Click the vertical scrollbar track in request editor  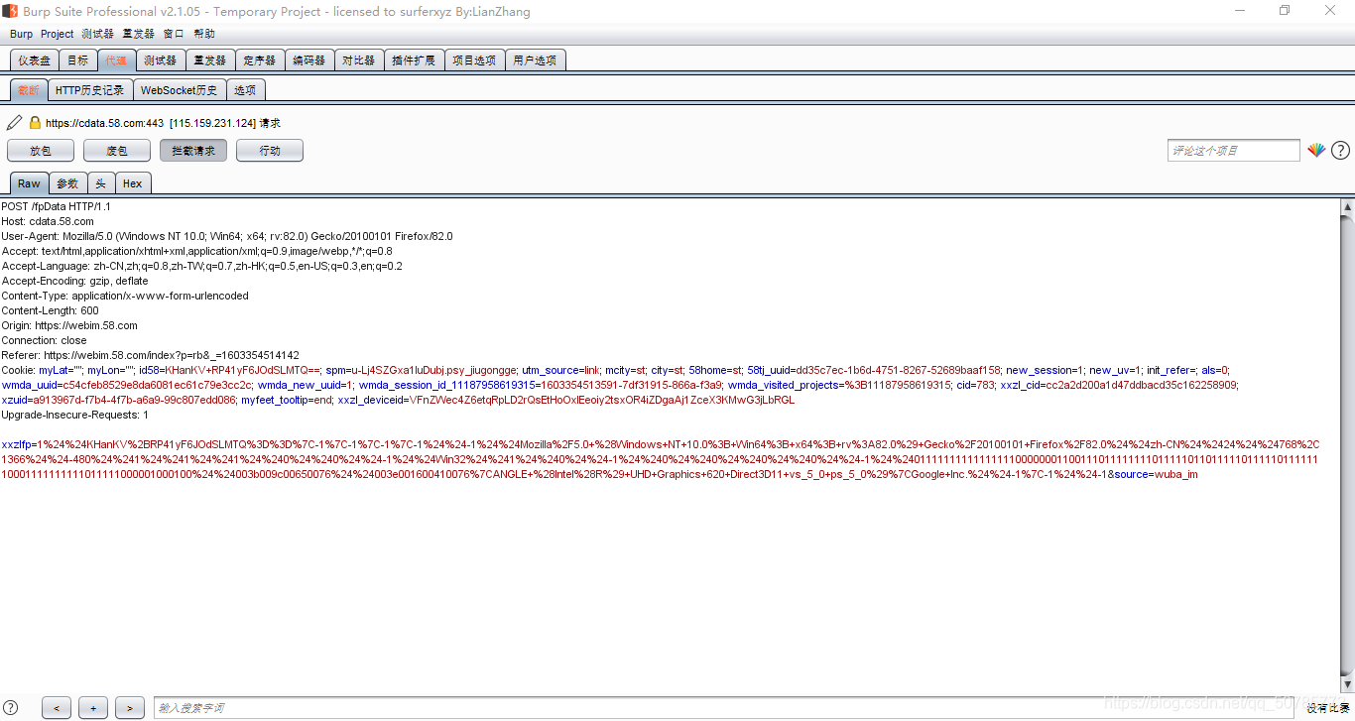1347,446
